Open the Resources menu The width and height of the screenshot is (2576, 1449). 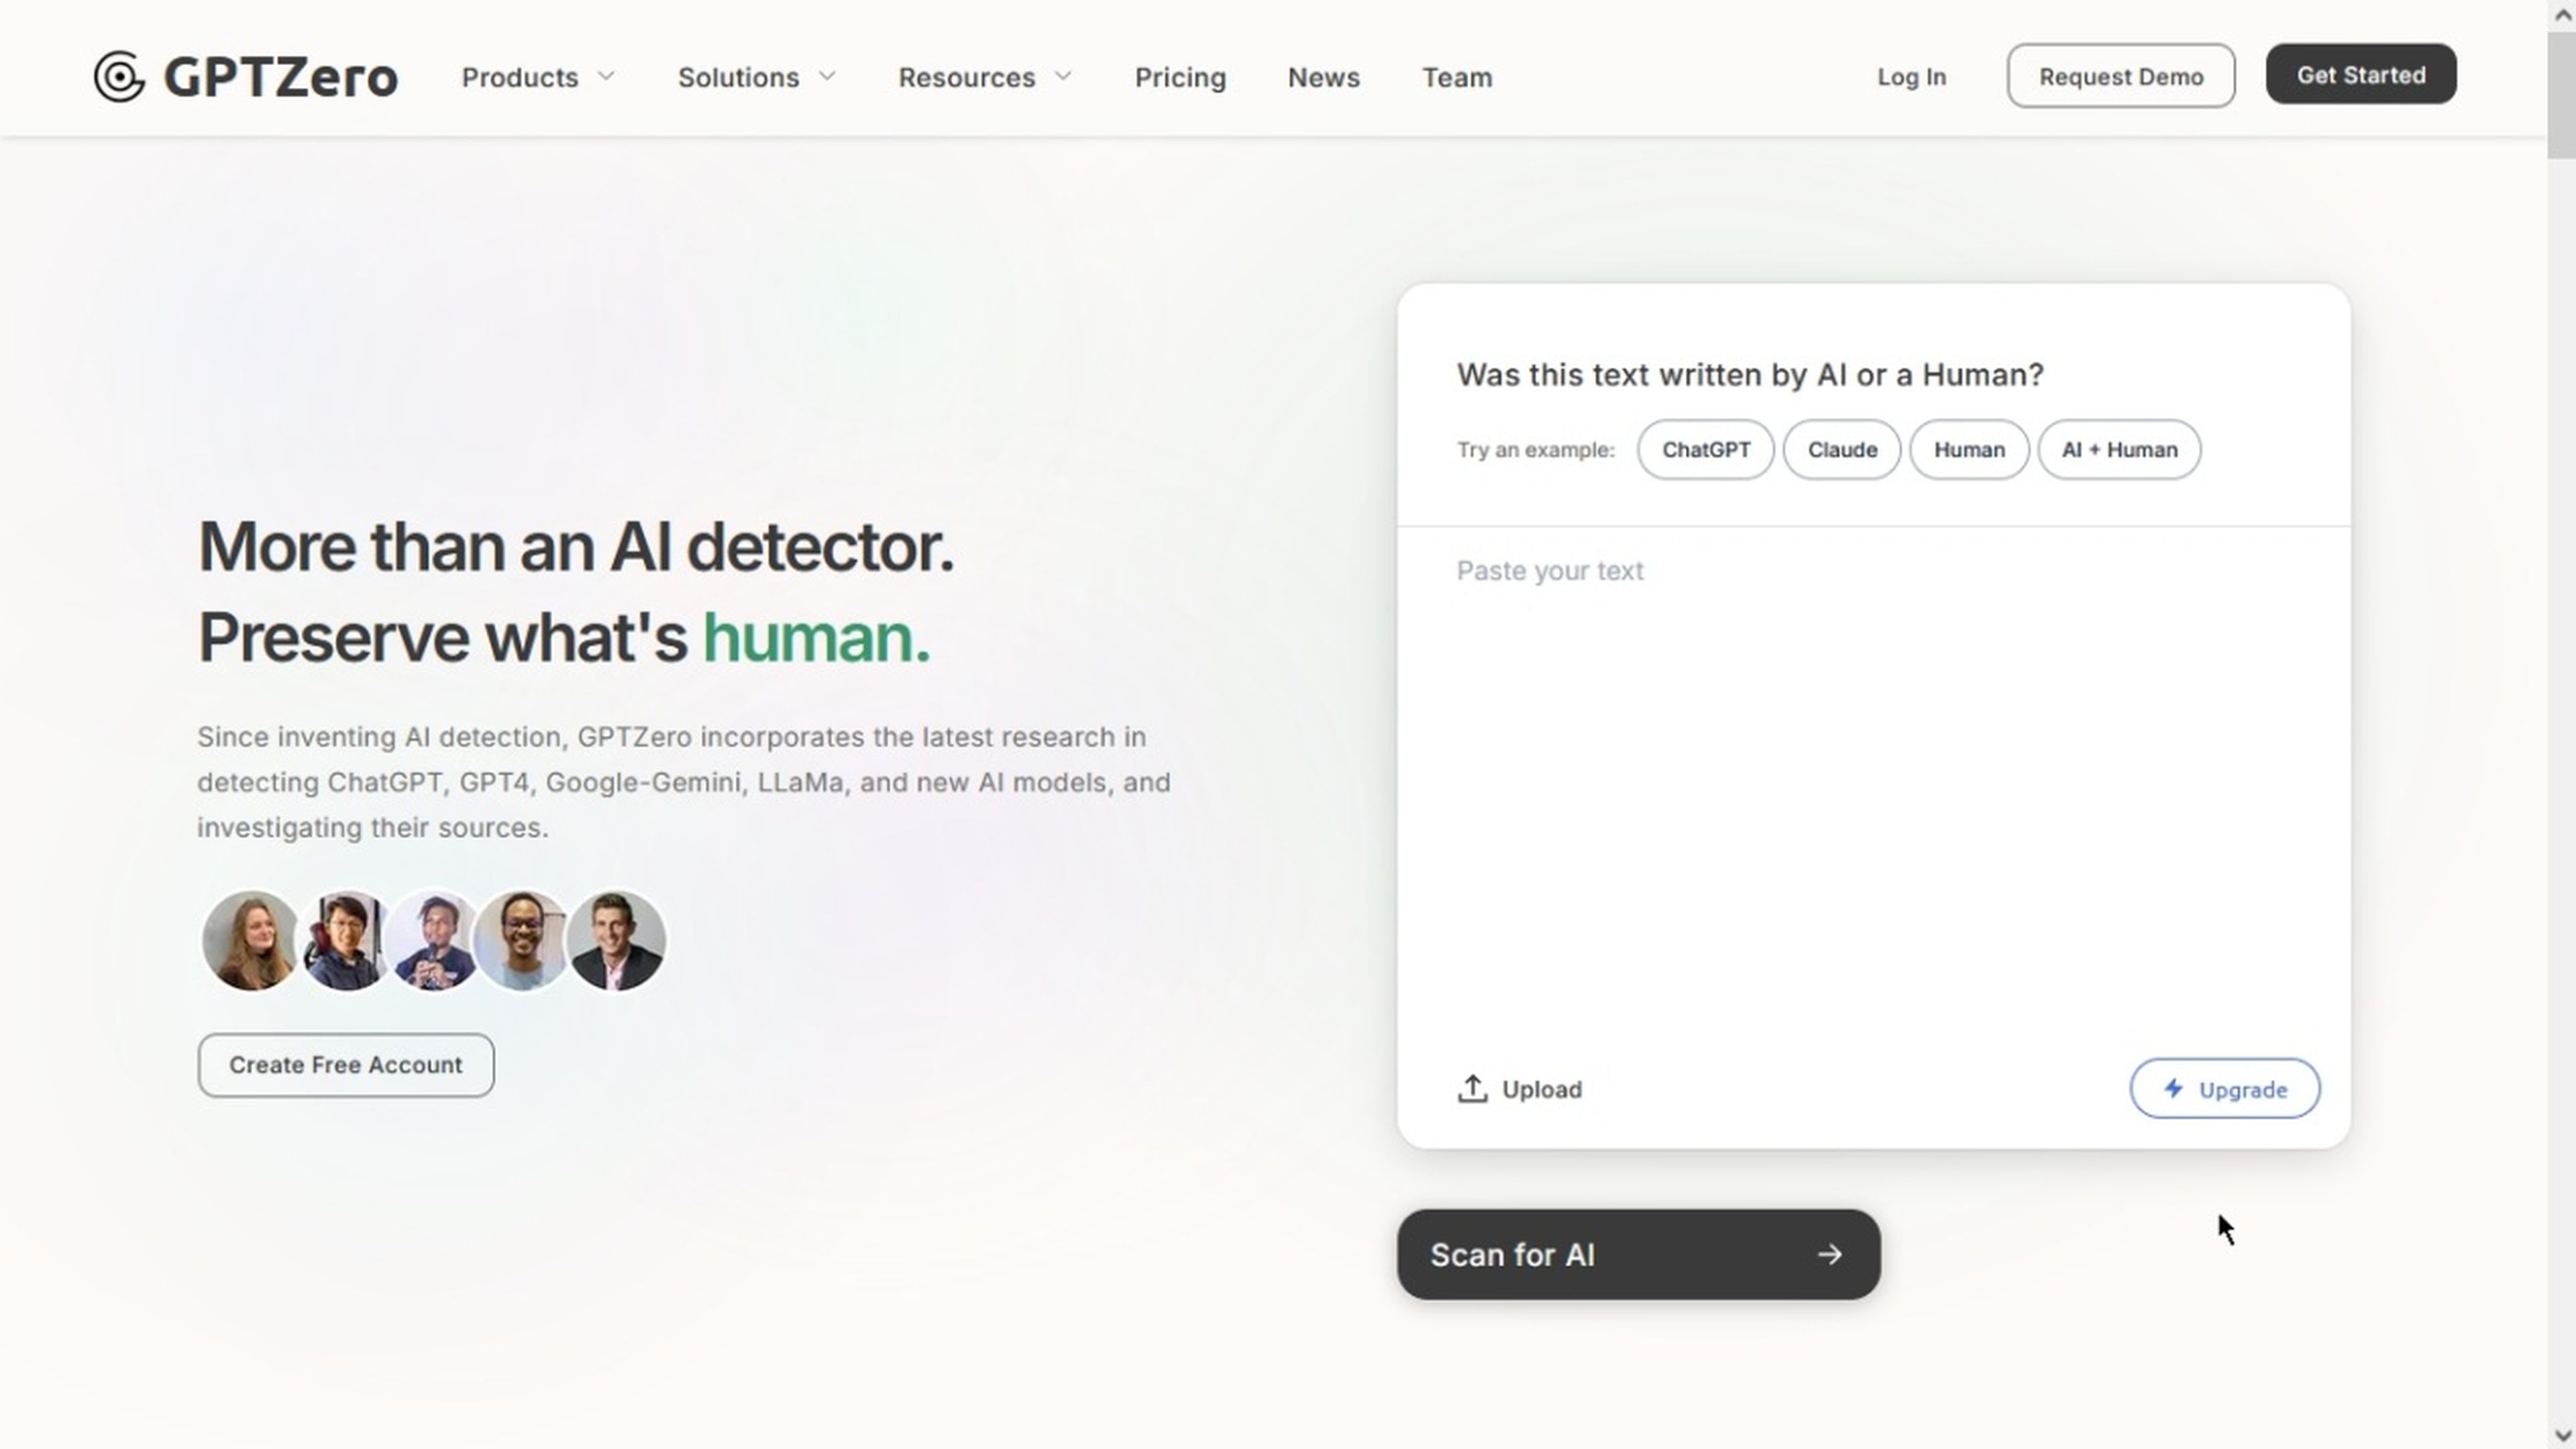tap(985, 77)
